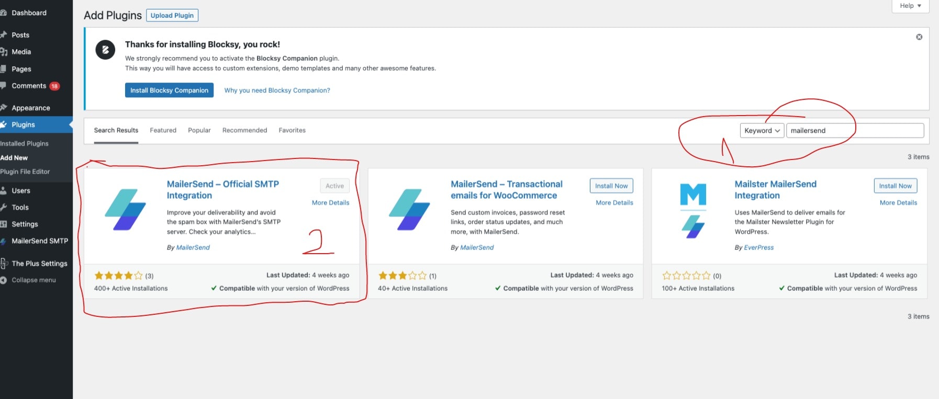Image resolution: width=939 pixels, height=399 pixels.
Task: Open Transactional emails for WooCommerce title
Action: 507,190
